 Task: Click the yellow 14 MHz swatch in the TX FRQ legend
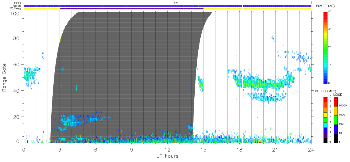[325, 115]
